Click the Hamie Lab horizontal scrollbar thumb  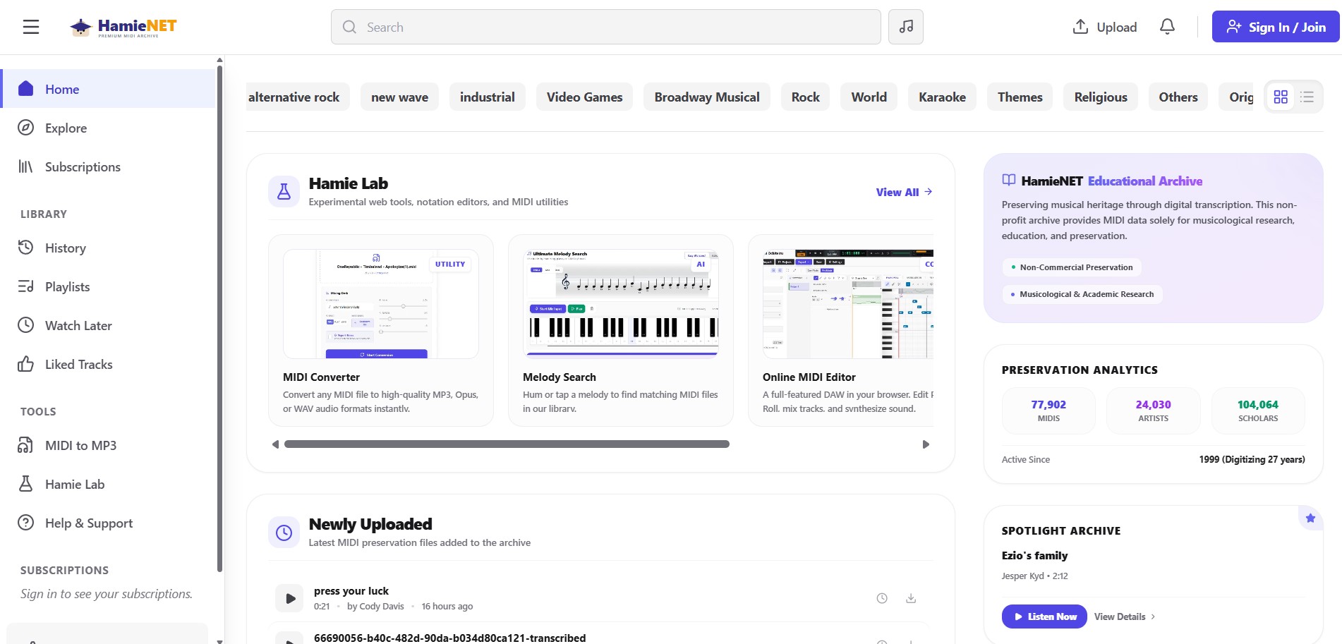click(507, 444)
